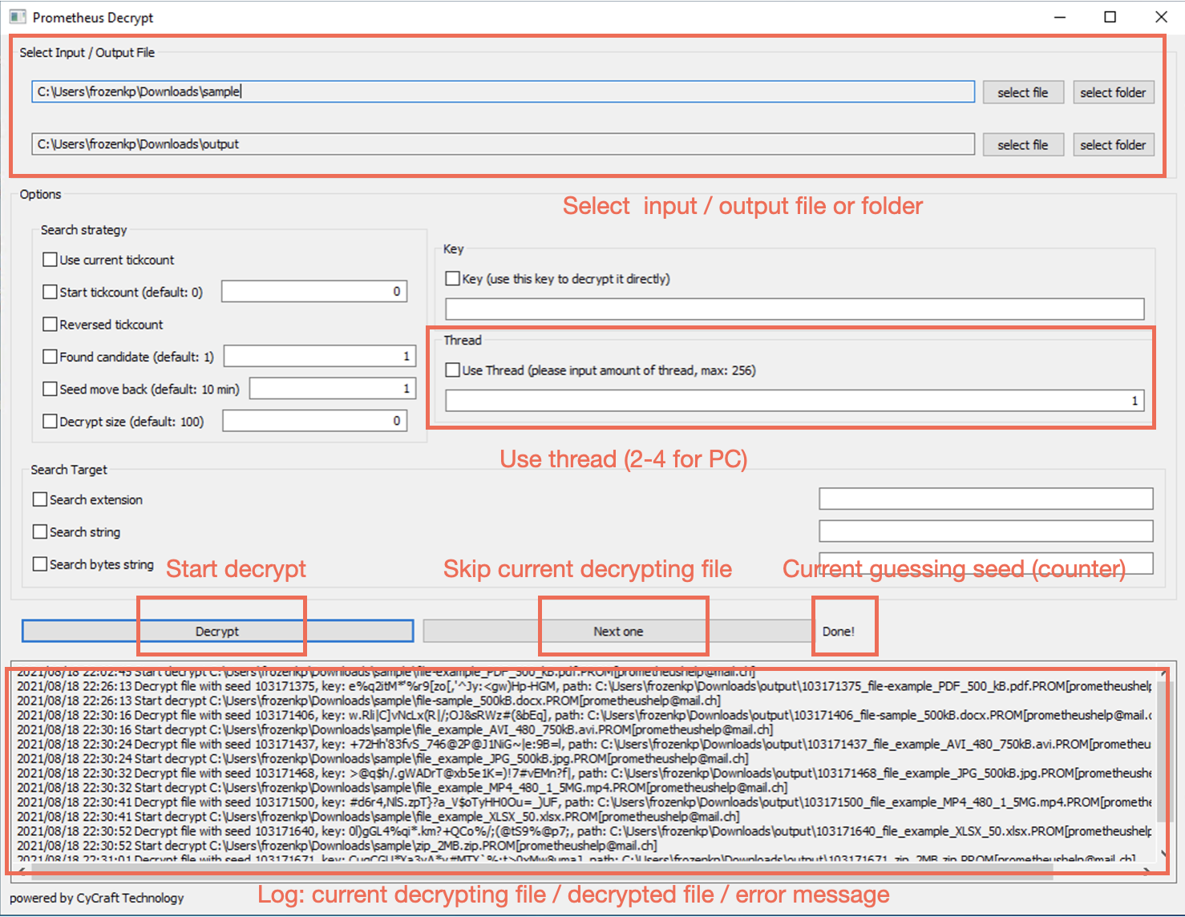The width and height of the screenshot is (1185, 917).
Task: Select log line with seed 103171406
Action: (584, 715)
